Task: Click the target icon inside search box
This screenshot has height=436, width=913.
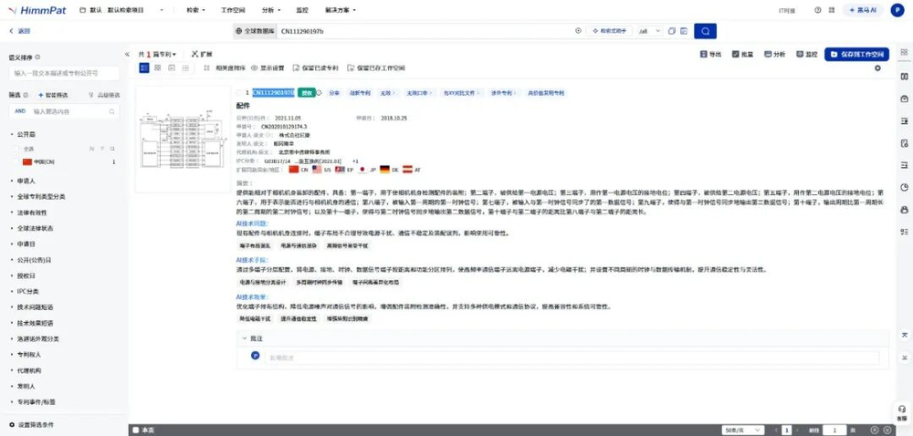Action: (x=578, y=31)
